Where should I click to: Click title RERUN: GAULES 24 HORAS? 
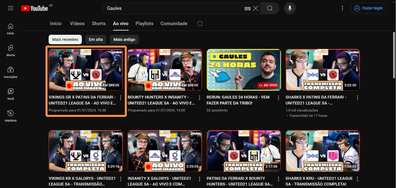(x=238, y=100)
